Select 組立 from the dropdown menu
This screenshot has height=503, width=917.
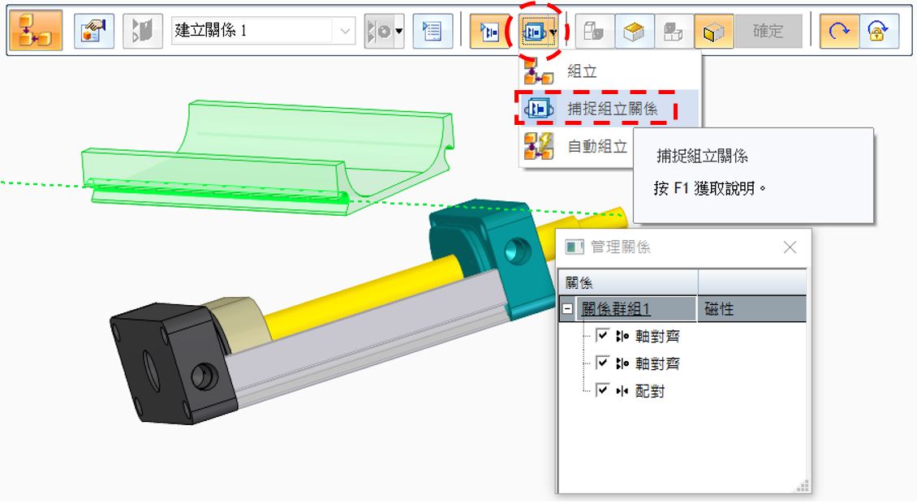coord(610,71)
